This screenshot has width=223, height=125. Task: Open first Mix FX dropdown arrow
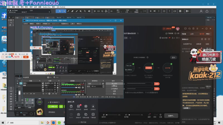(x=64, y=17)
